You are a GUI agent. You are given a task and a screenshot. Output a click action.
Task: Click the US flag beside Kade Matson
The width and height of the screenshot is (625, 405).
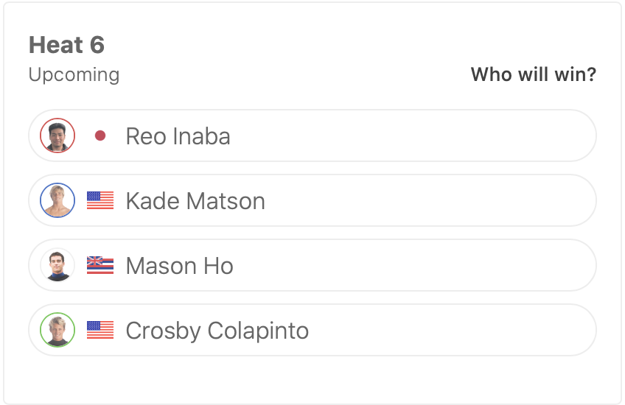coord(100,200)
